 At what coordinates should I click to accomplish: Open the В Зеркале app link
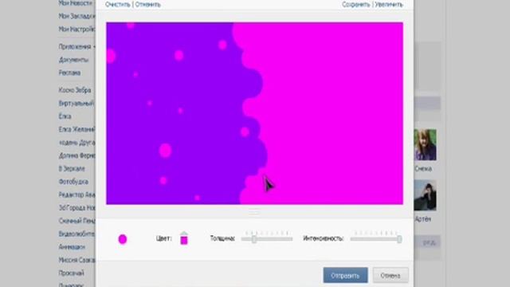click(x=72, y=168)
